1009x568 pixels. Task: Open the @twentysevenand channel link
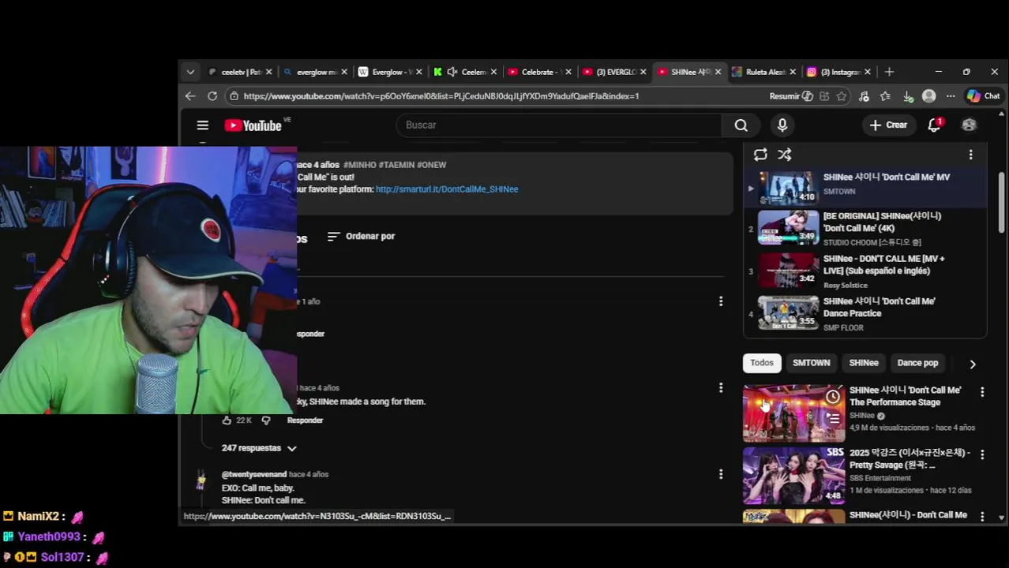pos(254,474)
